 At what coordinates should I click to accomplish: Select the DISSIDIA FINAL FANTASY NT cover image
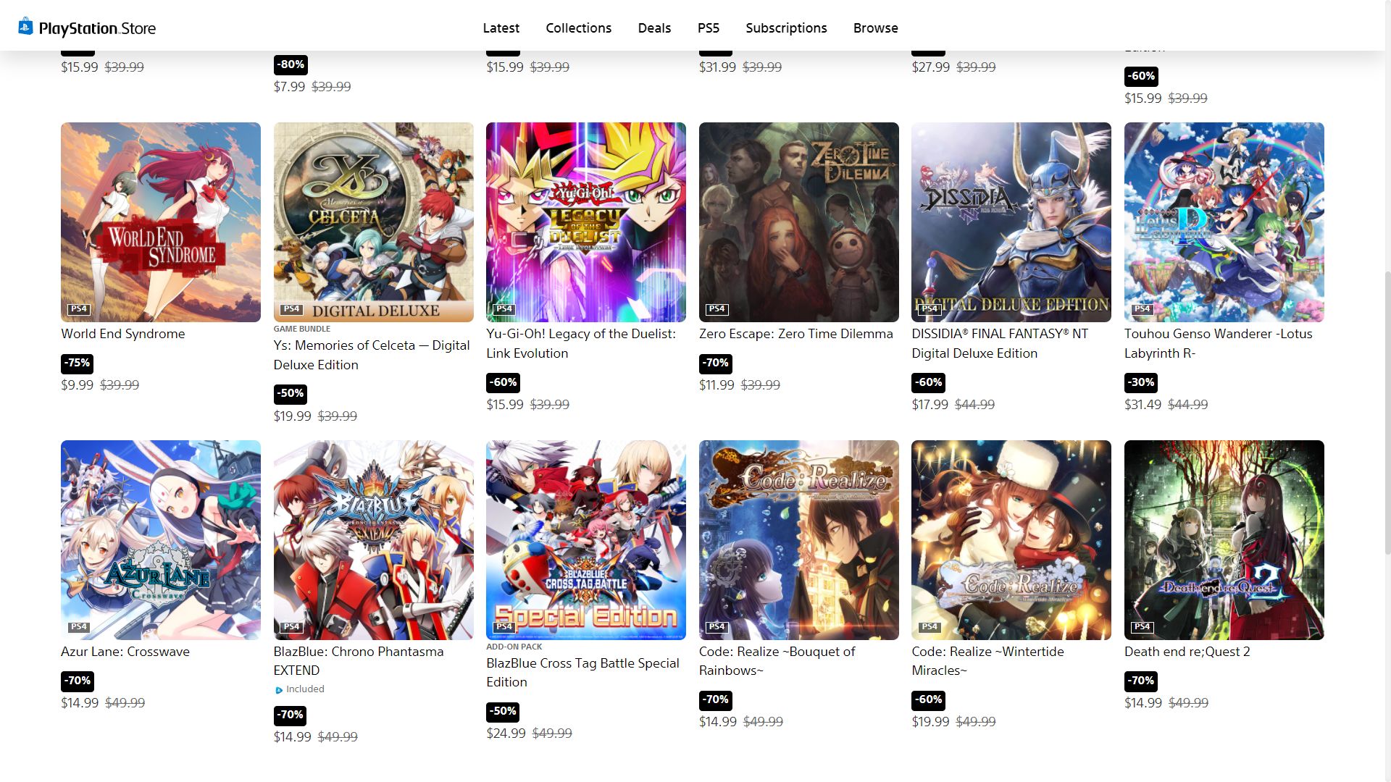1011,222
